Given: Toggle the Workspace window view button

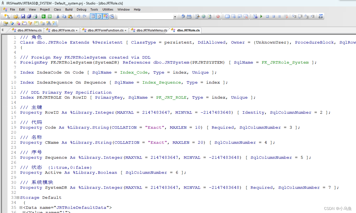Looking at the screenshot, I should pos(93,16).
